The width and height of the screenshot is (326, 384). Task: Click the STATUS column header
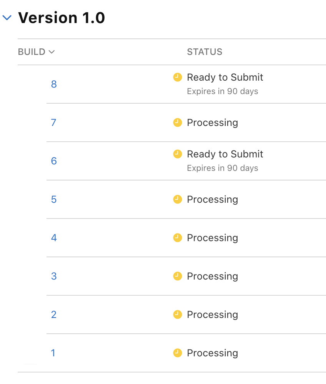pos(205,52)
